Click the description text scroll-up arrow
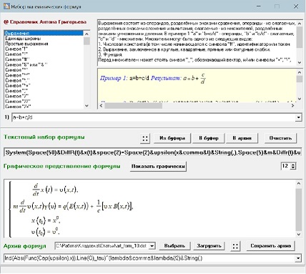 tap(300, 24)
